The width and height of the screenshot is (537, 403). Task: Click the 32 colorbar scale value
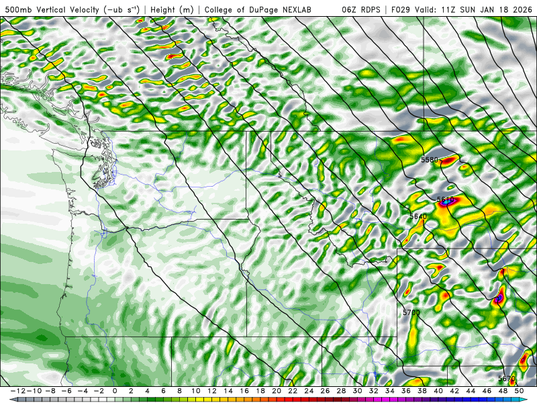point(374,391)
